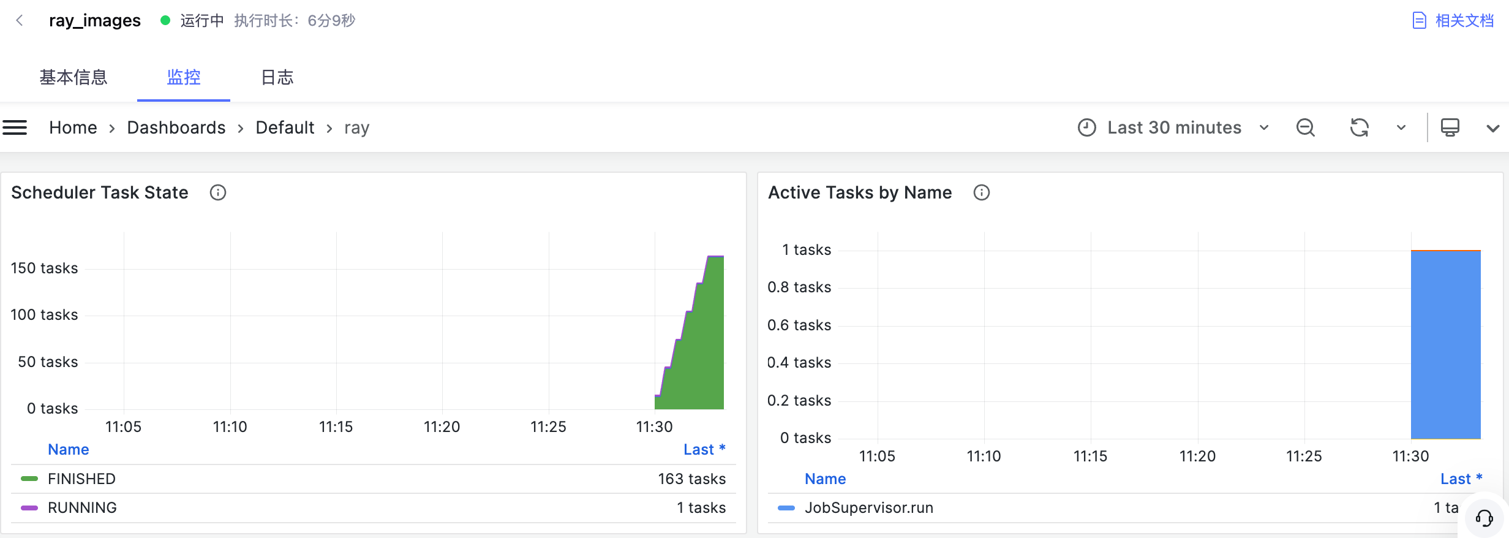Click the purple RUNNING color swatch
This screenshot has width=1509, height=538.
29,507
